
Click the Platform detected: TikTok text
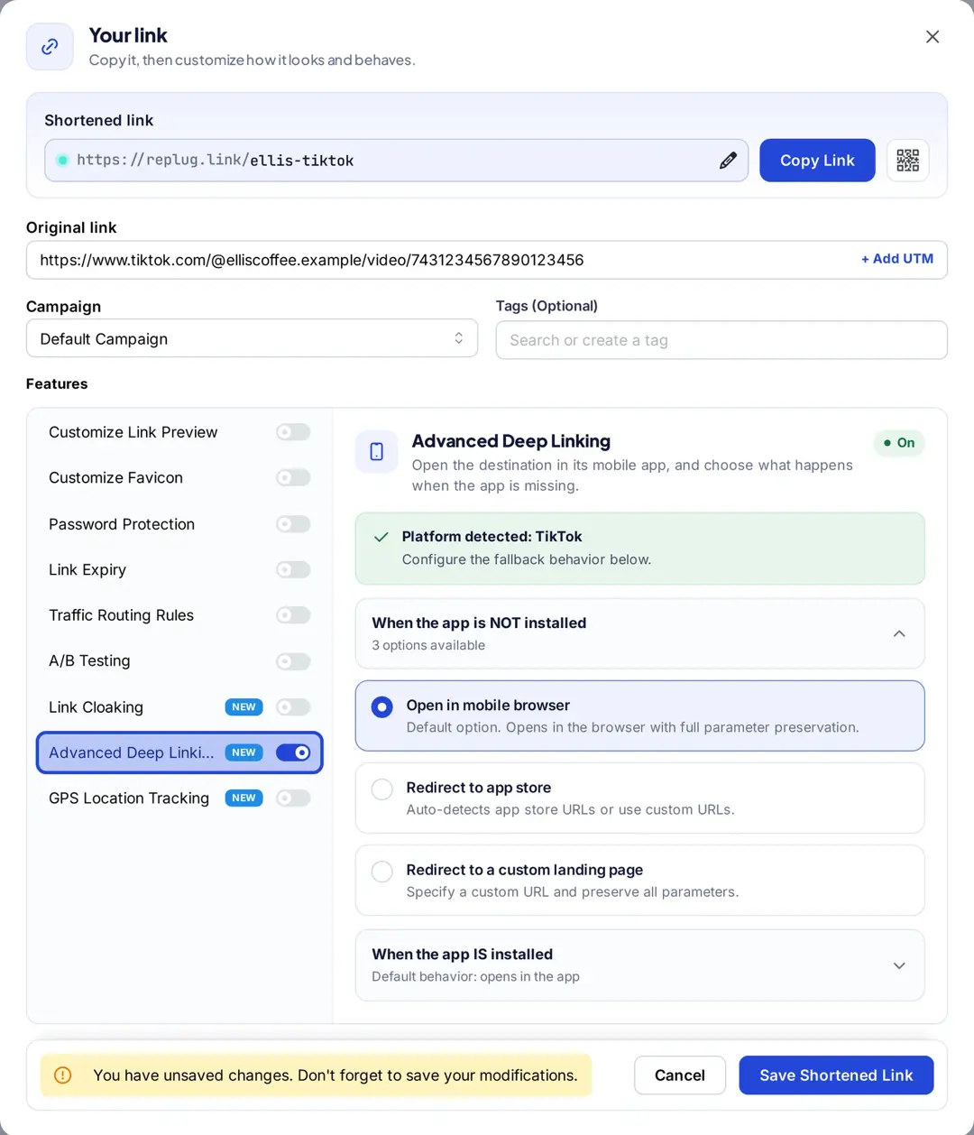(492, 537)
